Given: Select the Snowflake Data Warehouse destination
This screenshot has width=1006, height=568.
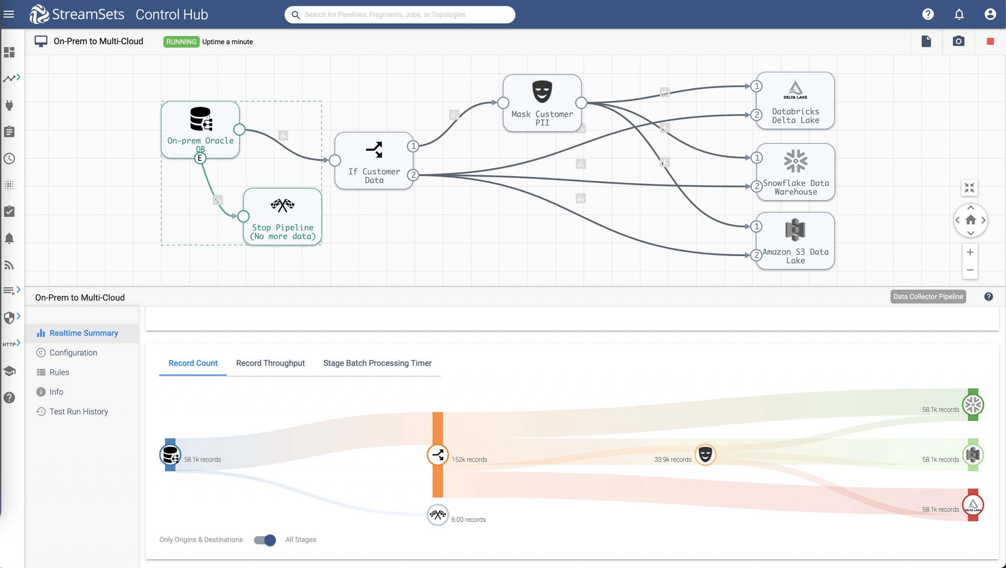Looking at the screenshot, I should (795, 172).
